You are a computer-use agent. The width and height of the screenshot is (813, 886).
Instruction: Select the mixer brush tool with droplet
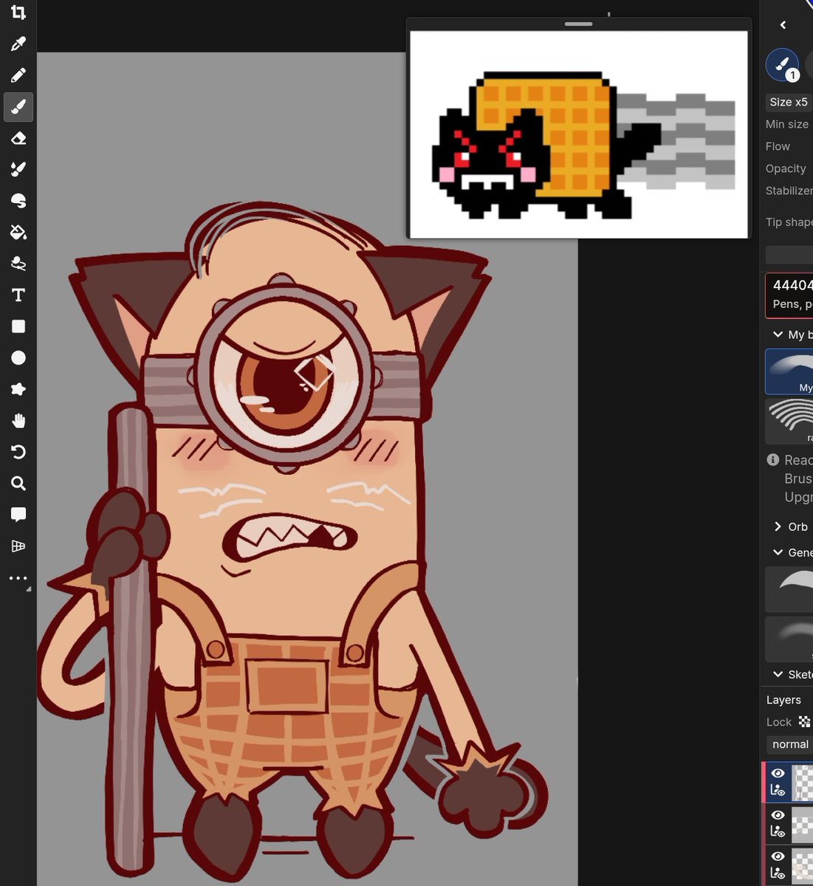click(x=18, y=169)
